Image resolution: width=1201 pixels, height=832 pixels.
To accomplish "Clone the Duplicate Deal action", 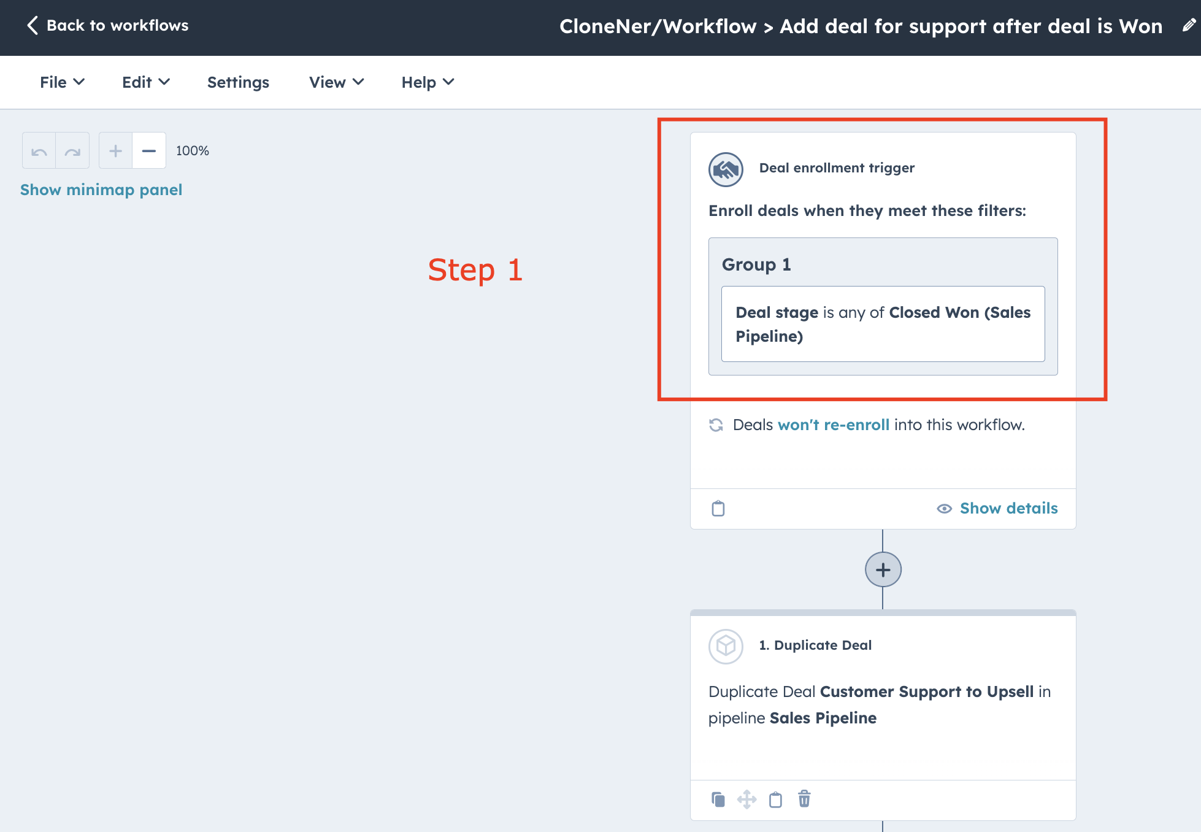I will pyautogui.click(x=718, y=799).
